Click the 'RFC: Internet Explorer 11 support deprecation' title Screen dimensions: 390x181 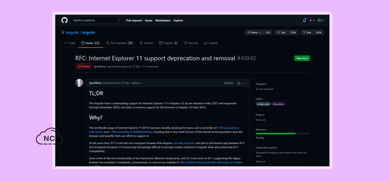155,58
